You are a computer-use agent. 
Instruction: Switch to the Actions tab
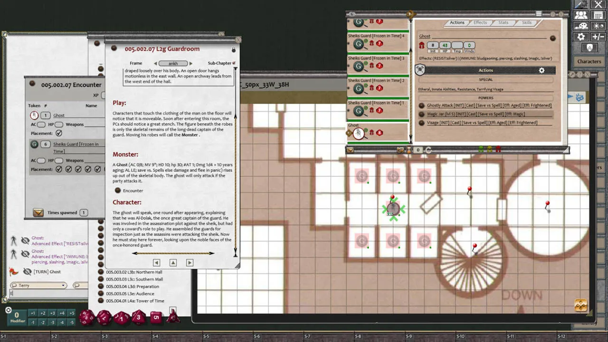click(457, 23)
